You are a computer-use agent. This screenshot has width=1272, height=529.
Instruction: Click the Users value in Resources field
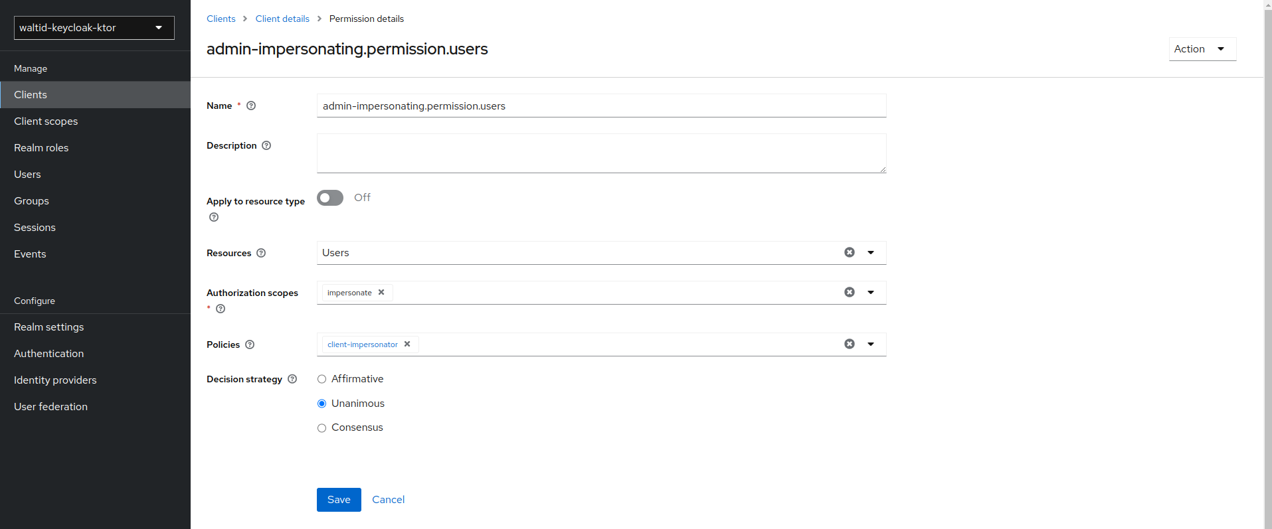[x=335, y=253]
